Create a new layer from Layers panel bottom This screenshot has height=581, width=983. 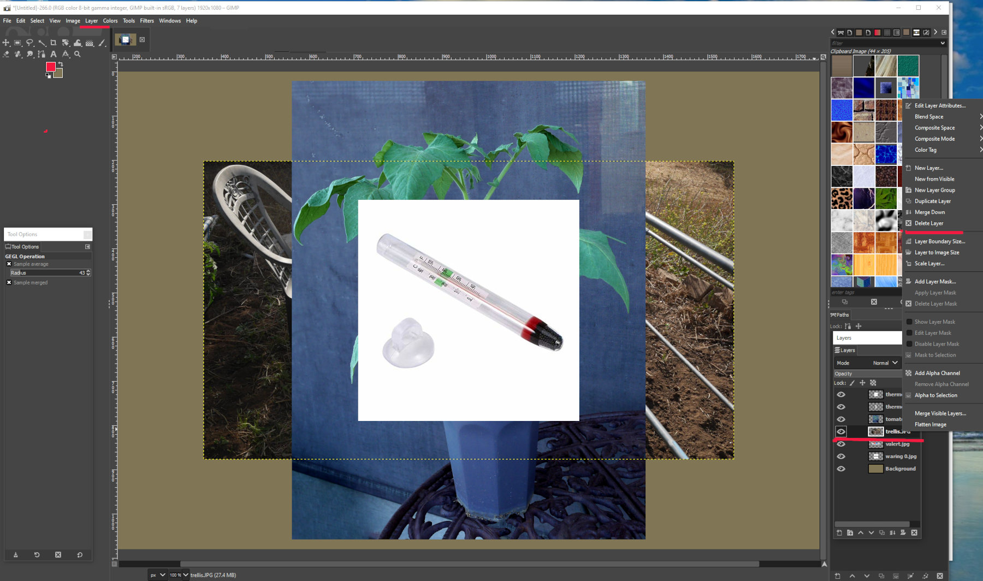[x=839, y=532]
